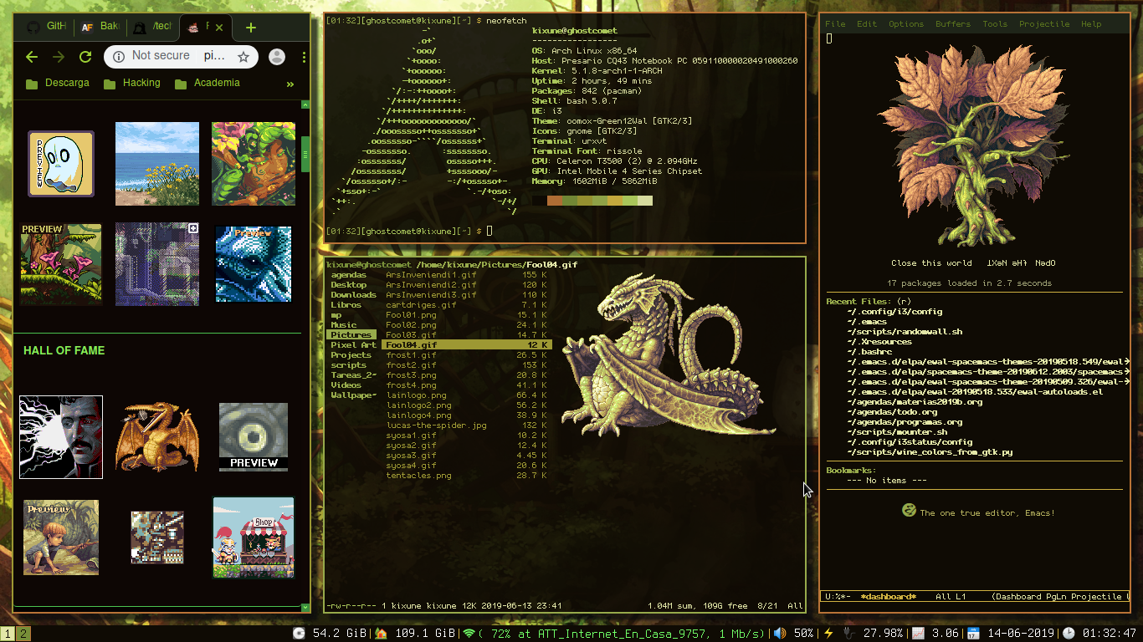Screen dimensions: 1143x642
Task: Select the Wallpaper folder in ranger
Action: (x=353, y=395)
